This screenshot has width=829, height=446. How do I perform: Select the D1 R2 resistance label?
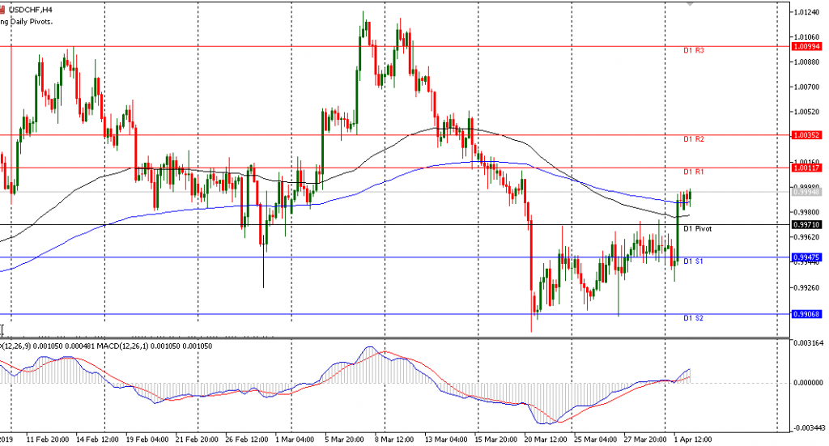(x=694, y=139)
